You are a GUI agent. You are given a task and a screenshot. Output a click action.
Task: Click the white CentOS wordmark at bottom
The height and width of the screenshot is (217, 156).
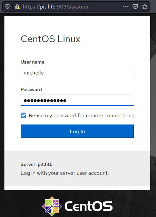[x=88, y=206]
